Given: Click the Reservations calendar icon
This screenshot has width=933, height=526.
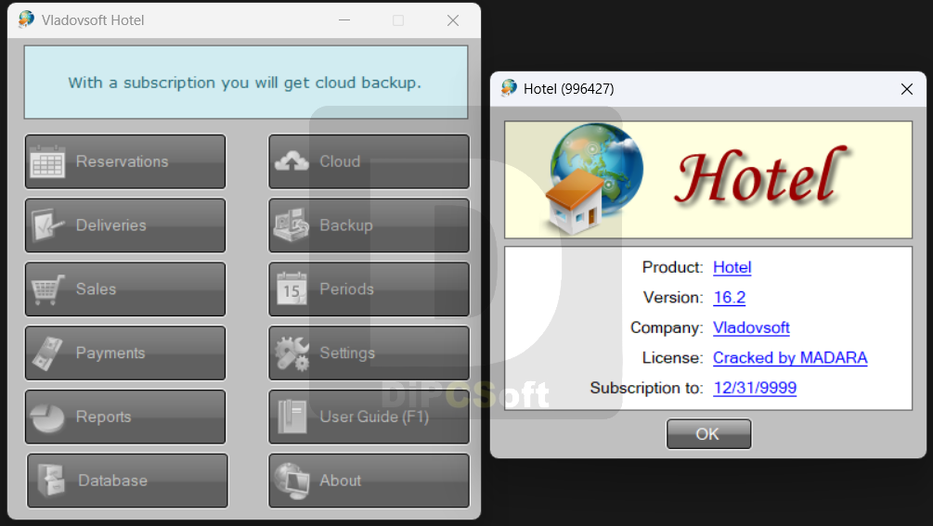Looking at the screenshot, I should pos(47,161).
